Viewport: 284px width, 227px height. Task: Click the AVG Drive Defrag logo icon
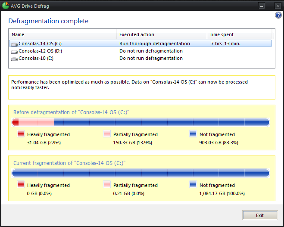(6, 6)
